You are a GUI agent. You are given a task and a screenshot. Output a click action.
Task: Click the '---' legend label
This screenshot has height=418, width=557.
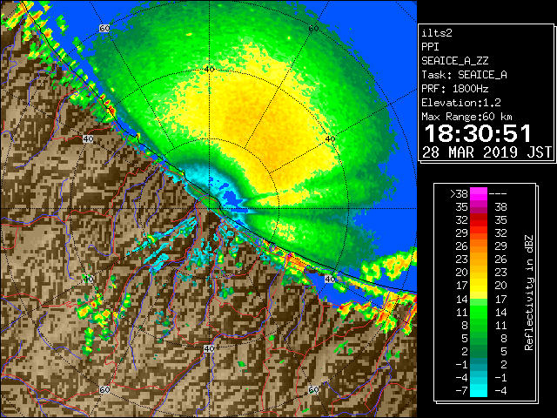[498, 194]
